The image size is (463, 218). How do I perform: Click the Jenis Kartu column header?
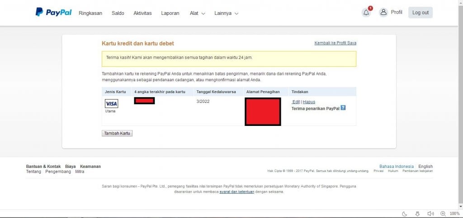[x=115, y=92]
